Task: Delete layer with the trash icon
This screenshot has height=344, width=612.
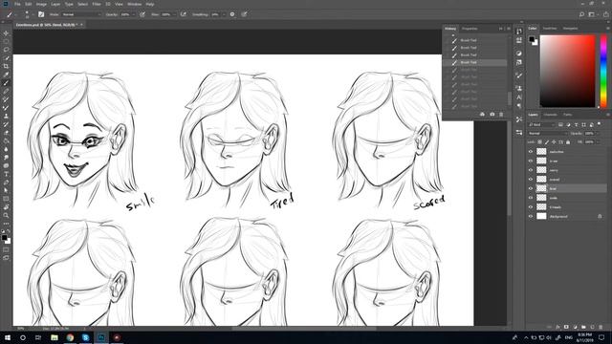Action: click(x=601, y=327)
